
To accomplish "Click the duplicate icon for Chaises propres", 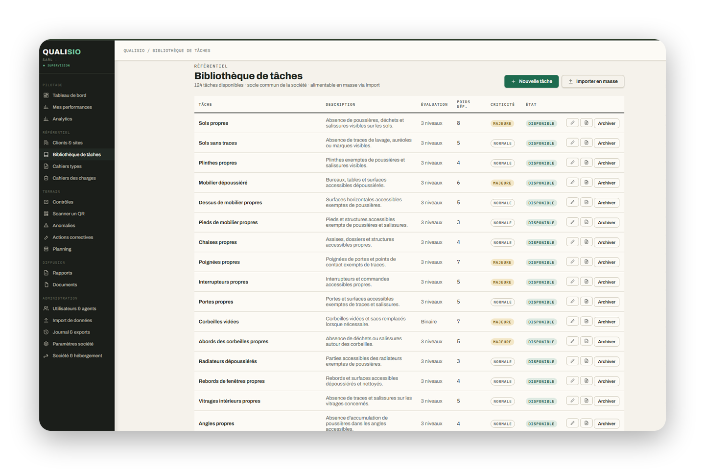I will (586, 242).
